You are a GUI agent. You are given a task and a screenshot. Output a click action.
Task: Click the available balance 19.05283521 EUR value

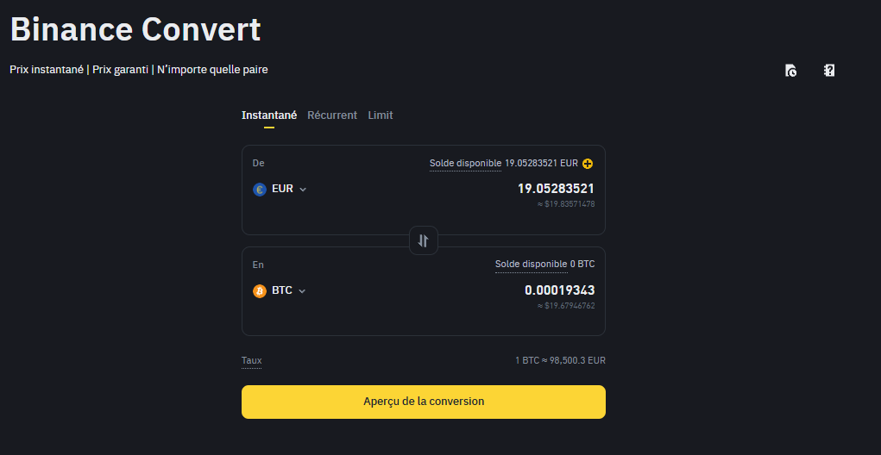tap(541, 163)
